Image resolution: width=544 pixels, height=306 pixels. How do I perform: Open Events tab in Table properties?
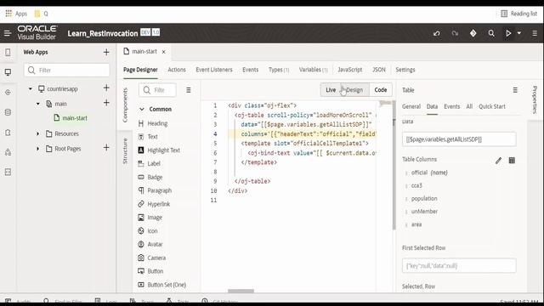coord(451,106)
